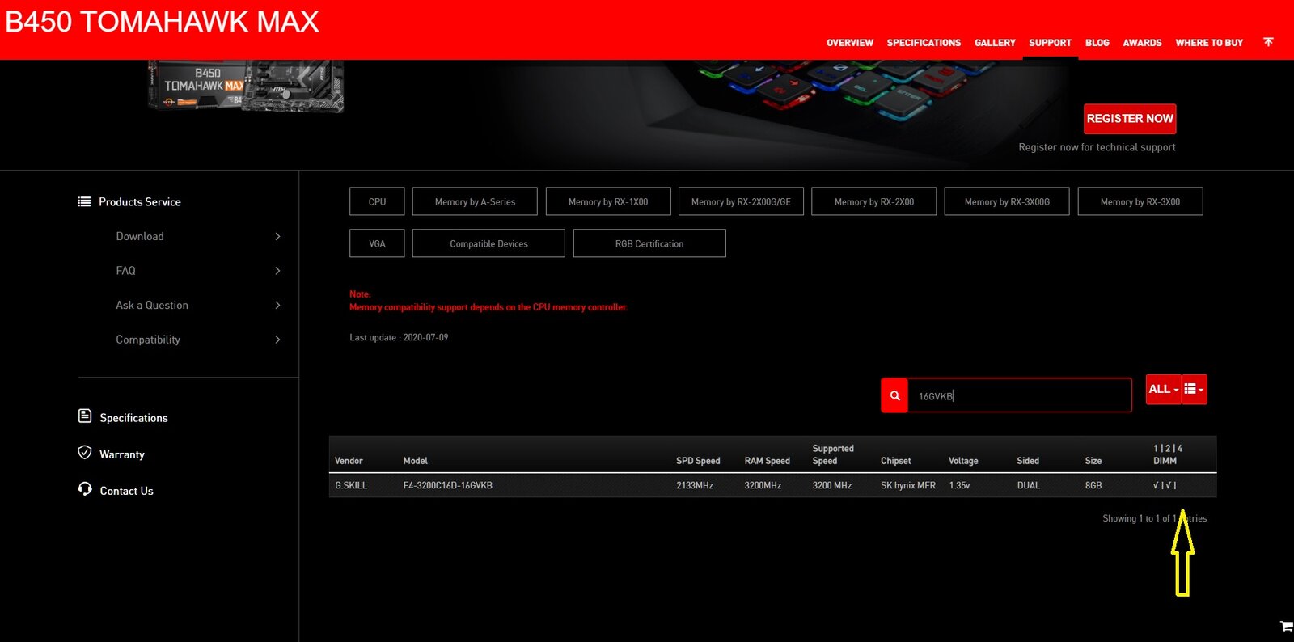Click the red search magnifier icon
The image size is (1294, 642).
pos(894,395)
